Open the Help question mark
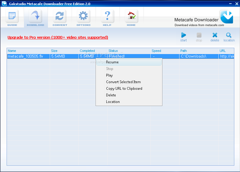 pos(107,18)
